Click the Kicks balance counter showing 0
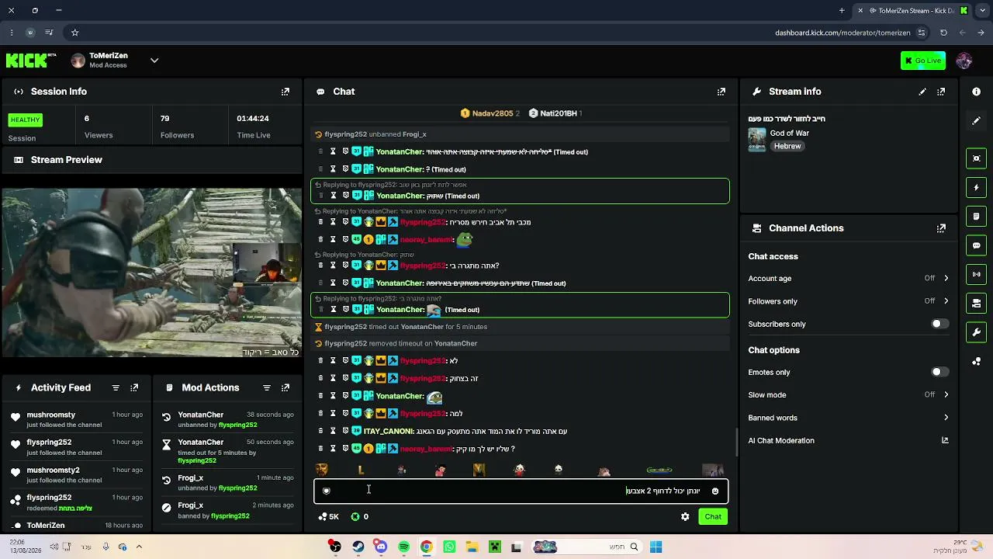Image resolution: width=993 pixels, height=559 pixels. point(360,516)
